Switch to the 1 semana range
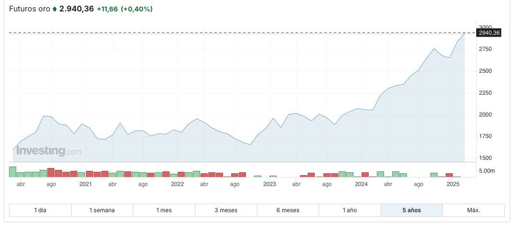 pos(102,210)
